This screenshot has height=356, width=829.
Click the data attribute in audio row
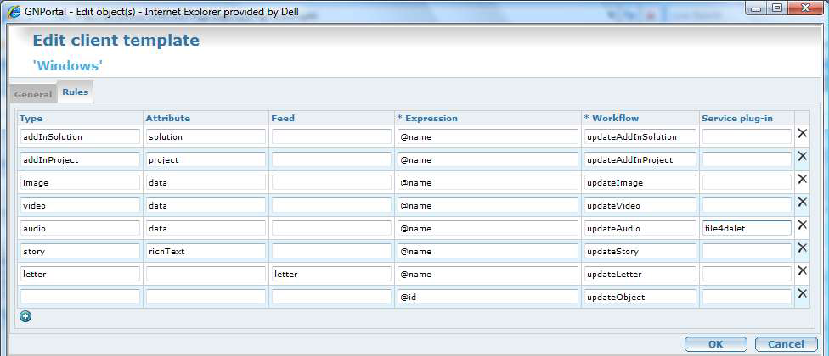(x=206, y=228)
